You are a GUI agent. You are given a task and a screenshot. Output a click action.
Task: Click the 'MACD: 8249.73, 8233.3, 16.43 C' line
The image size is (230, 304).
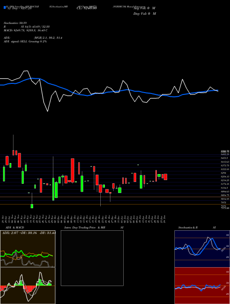tap(26, 30)
